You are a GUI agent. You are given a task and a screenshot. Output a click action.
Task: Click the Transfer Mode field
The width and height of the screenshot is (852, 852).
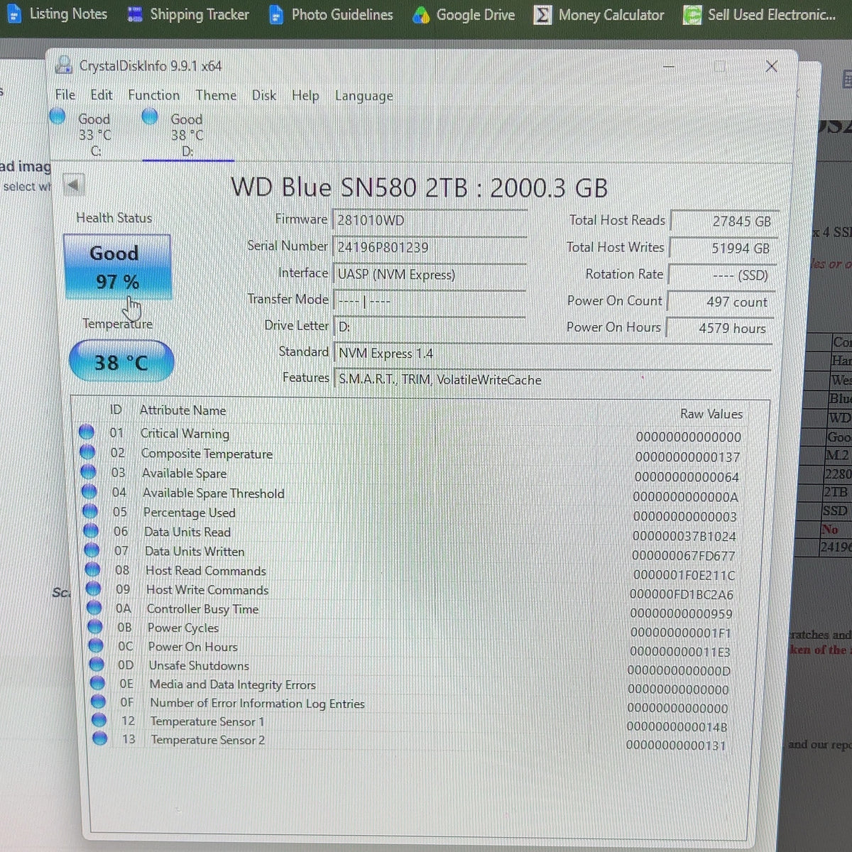(430, 300)
